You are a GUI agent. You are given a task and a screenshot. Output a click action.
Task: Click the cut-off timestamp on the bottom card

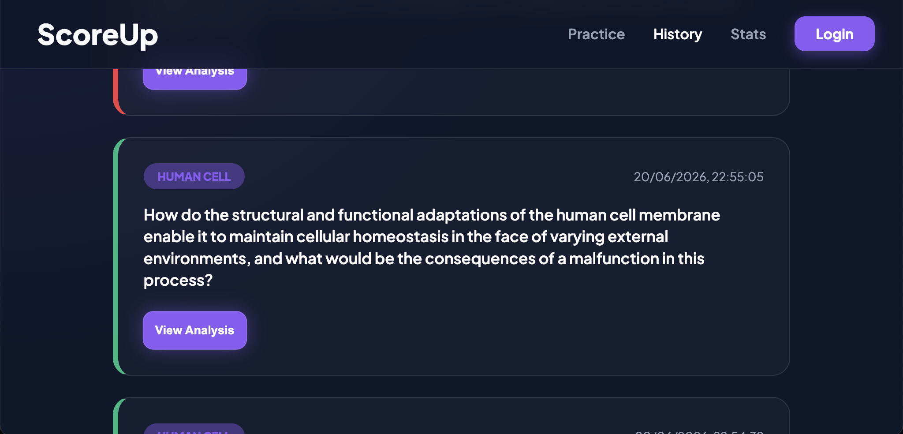click(x=699, y=432)
